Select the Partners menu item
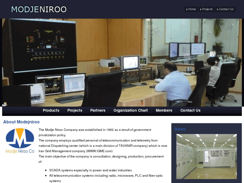This screenshot has width=244, height=183. click(x=98, y=110)
